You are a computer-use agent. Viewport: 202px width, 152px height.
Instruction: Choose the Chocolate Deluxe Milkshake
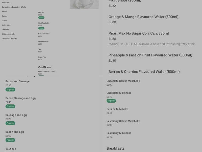[x=123, y=81]
